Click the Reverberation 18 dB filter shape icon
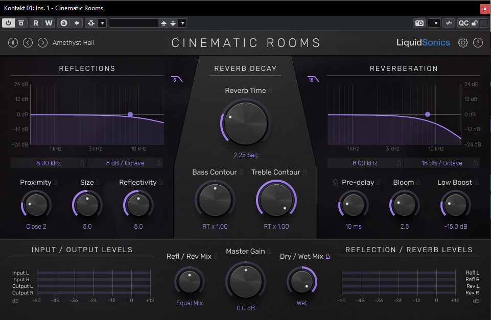The width and height of the screenshot is (491, 320). [x=313, y=79]
